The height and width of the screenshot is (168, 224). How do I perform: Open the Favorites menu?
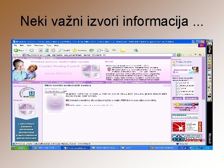39,45
